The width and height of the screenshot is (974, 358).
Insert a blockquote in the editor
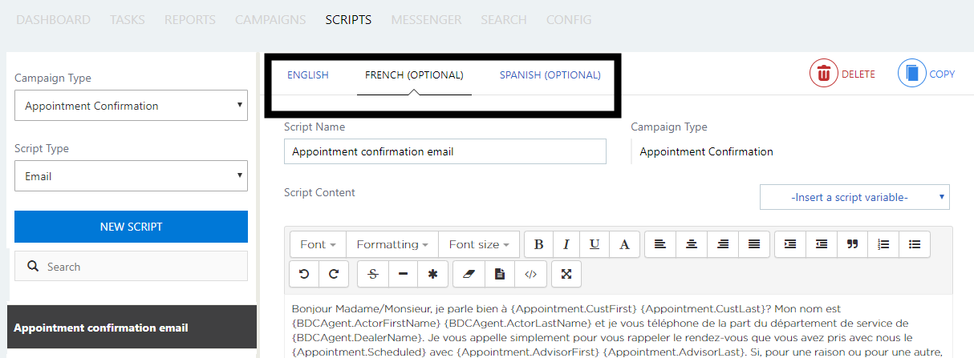click(852, 244)
